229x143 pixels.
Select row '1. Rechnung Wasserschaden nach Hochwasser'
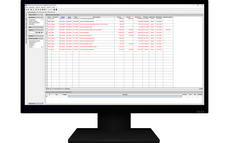pos(110,30)
